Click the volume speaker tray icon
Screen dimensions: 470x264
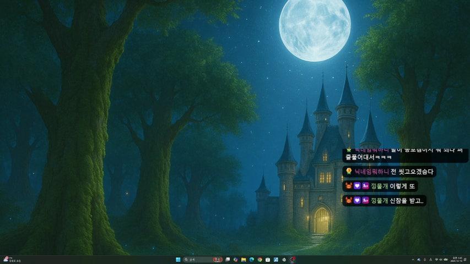[441, 260]
